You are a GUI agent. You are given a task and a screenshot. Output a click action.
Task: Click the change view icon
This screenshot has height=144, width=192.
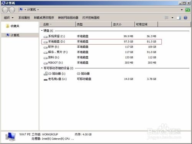[x=166, y=18]
